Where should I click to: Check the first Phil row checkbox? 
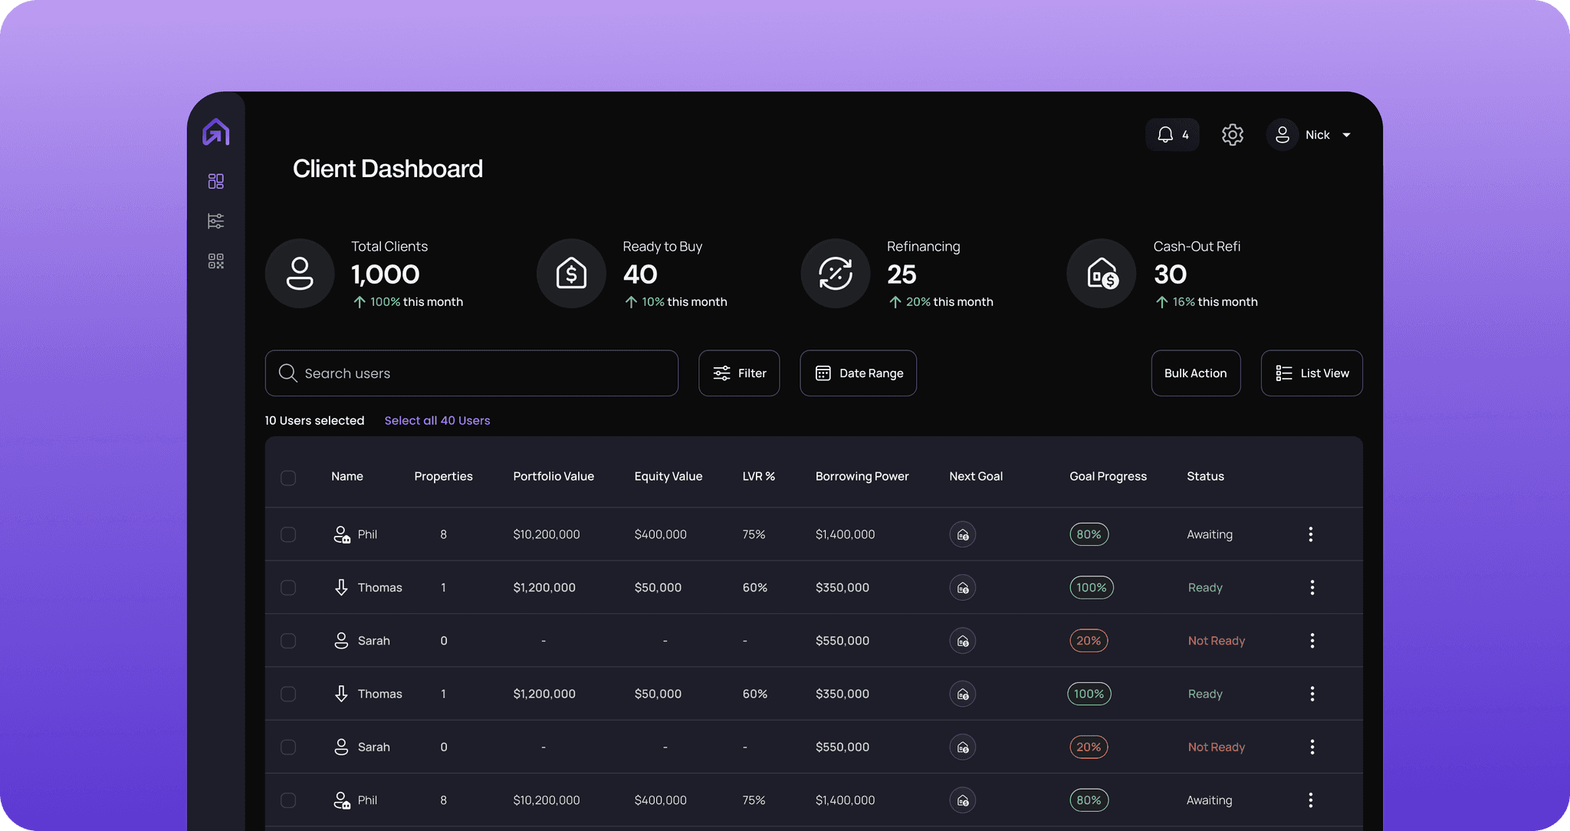pyautogui.click(x=288, y=534)
